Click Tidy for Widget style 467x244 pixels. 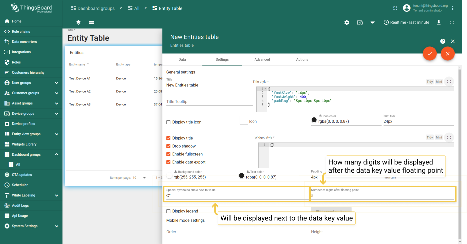[x=430, y=137]
